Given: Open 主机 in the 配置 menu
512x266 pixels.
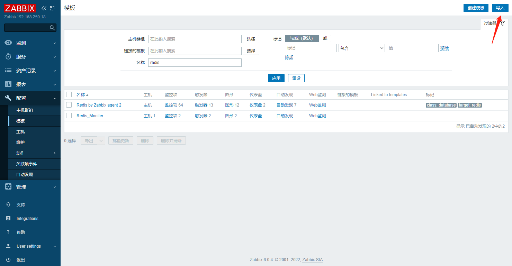Looking at the screenshot, I should click(34, 132).
